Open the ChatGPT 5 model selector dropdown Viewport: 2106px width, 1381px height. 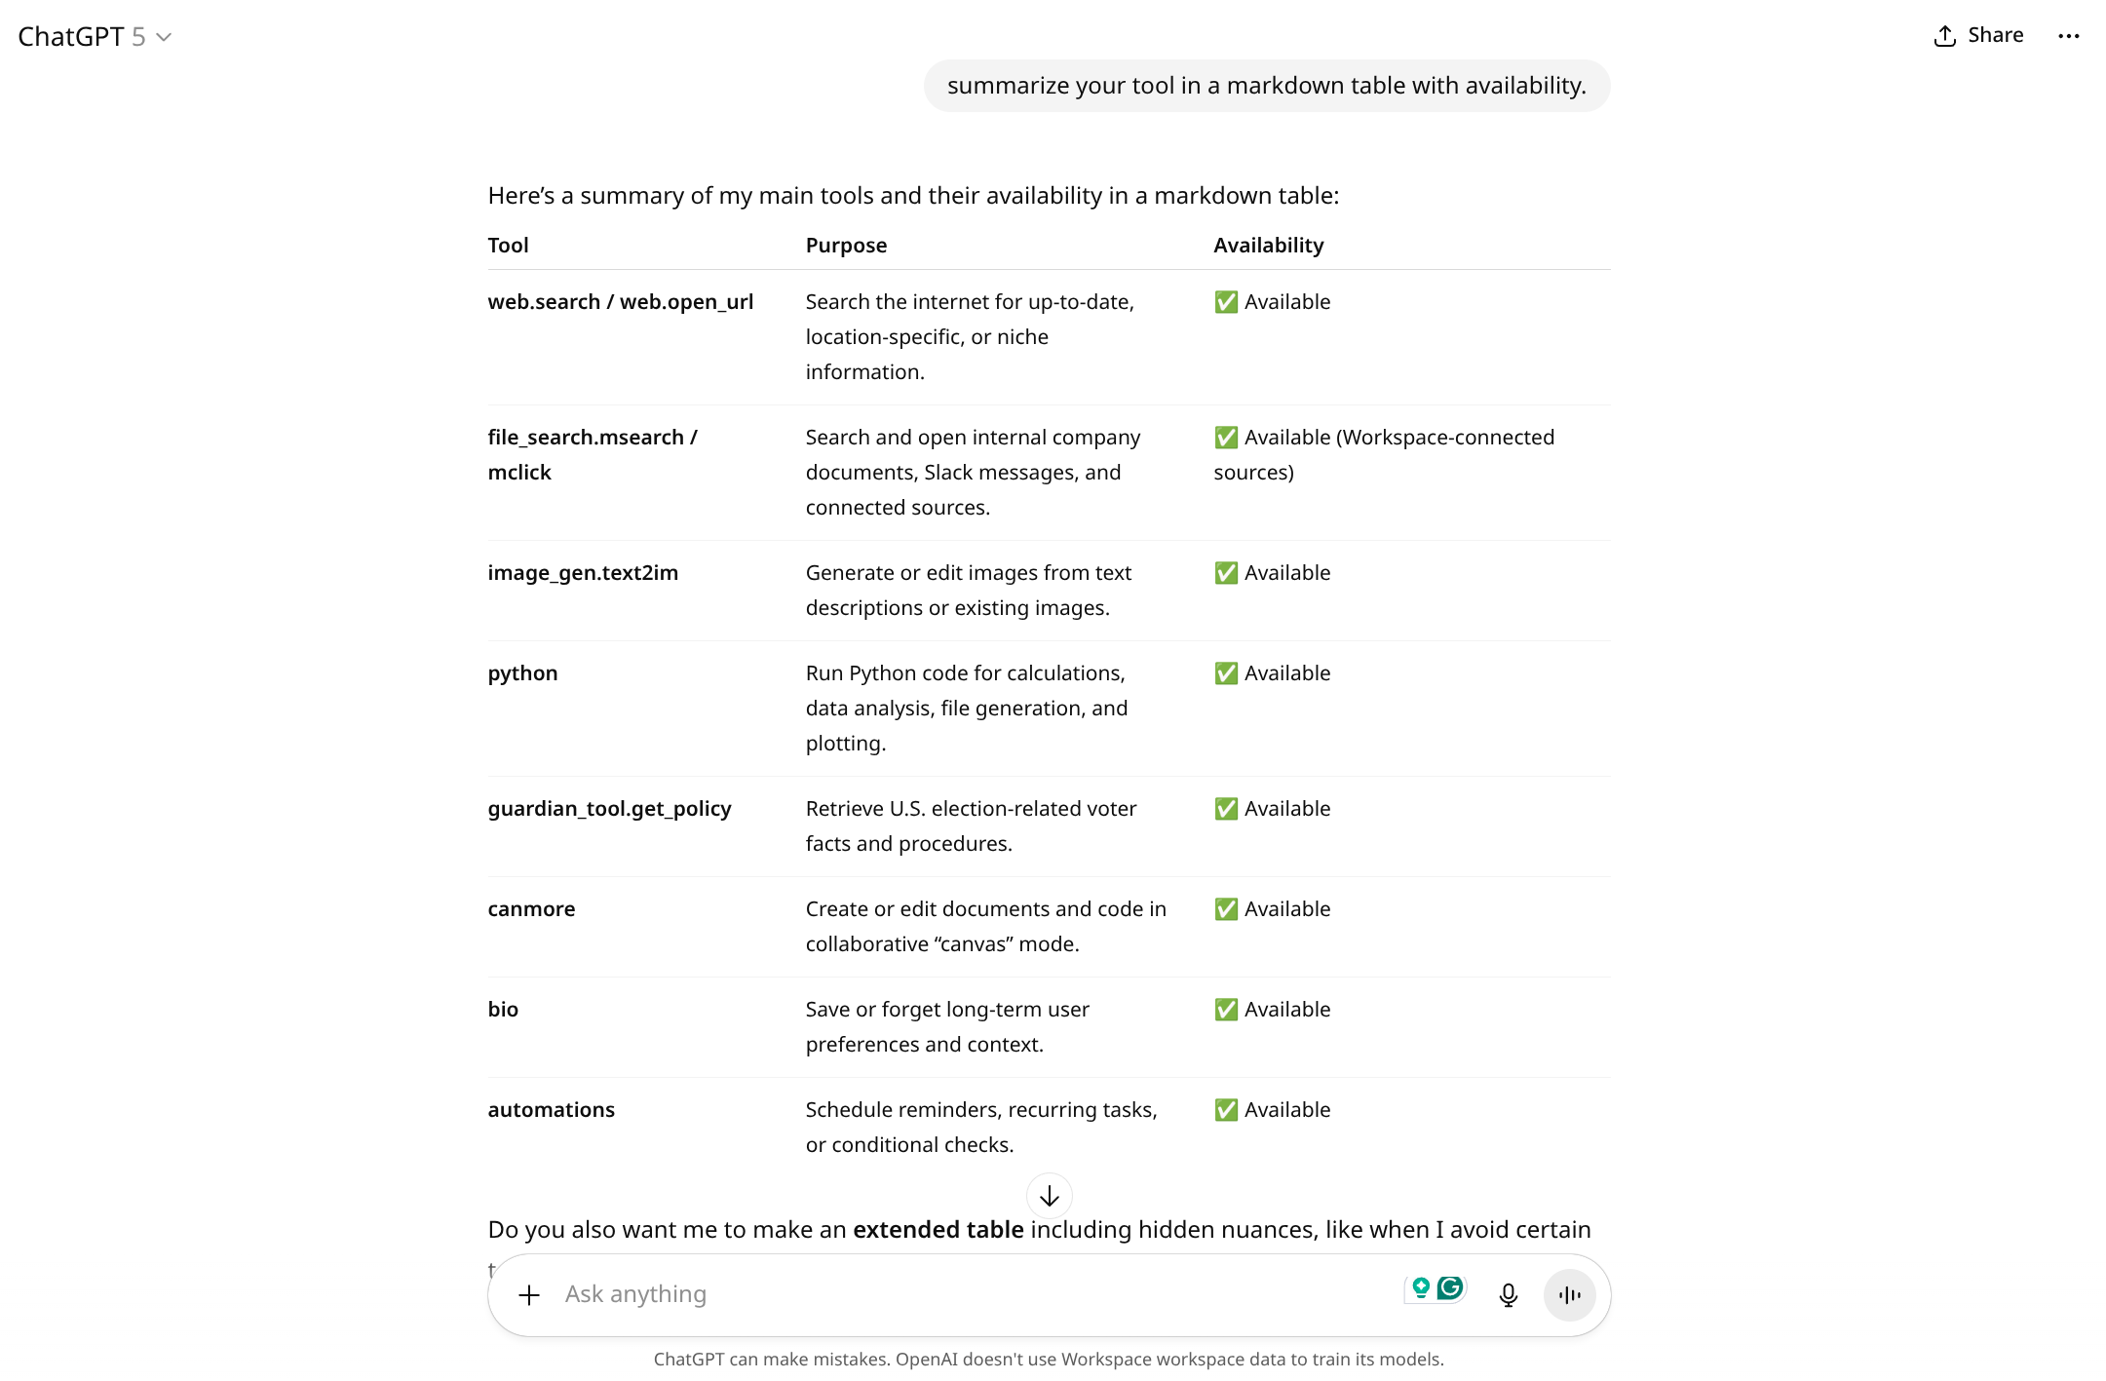(x=95, y=37)
